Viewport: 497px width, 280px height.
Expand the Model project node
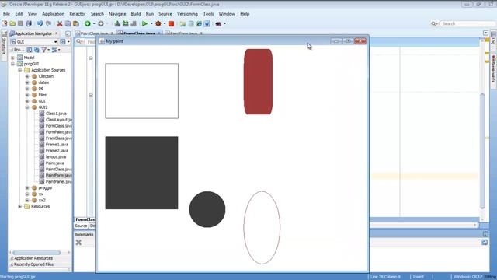pos(12,58)
